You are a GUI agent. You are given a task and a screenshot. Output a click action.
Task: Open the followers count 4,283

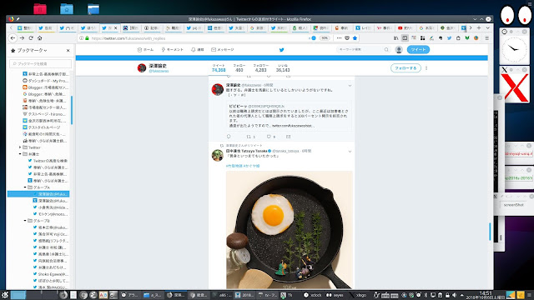tap(261, 68)
